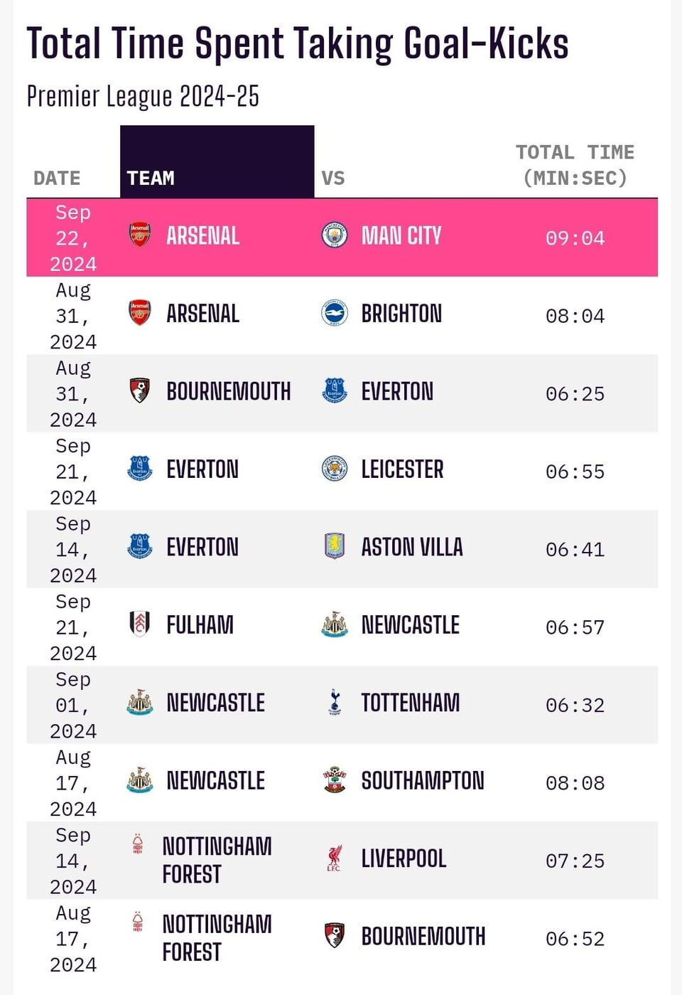Click the Man City crest icon

pyautogui.click(x=334, y=235)
